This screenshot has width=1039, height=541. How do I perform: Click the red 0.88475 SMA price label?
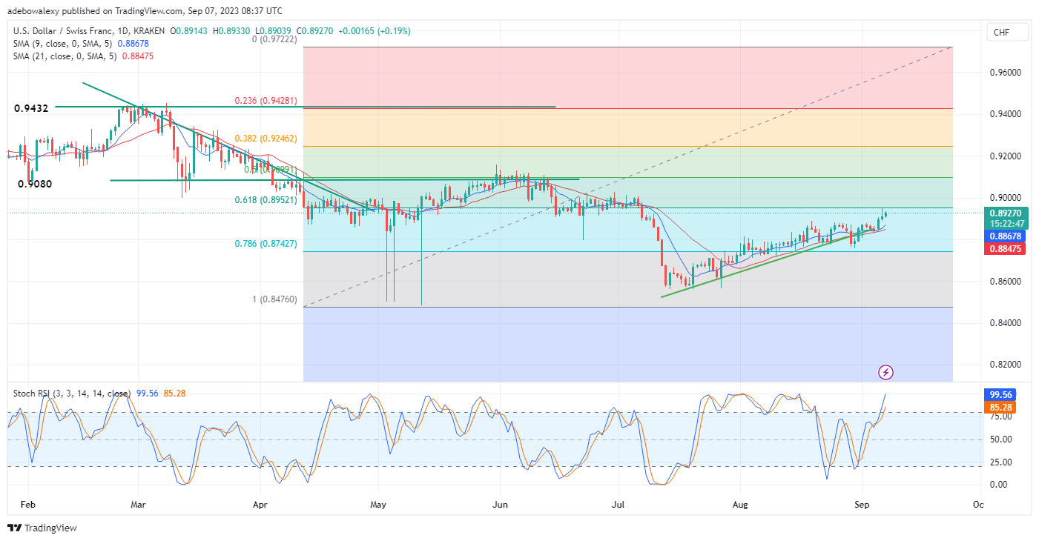(1004, 249)
